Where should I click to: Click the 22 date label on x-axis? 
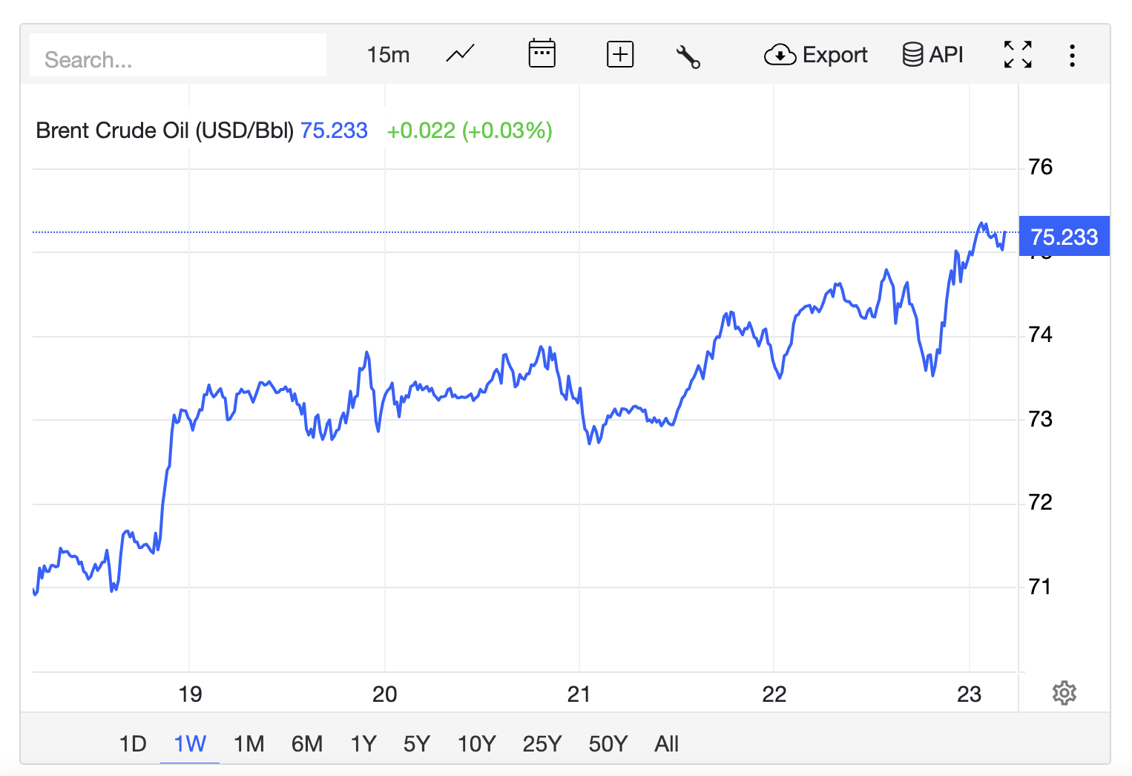(x=774, y=694)
